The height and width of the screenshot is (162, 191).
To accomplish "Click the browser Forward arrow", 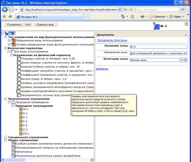I will point(11,10).
